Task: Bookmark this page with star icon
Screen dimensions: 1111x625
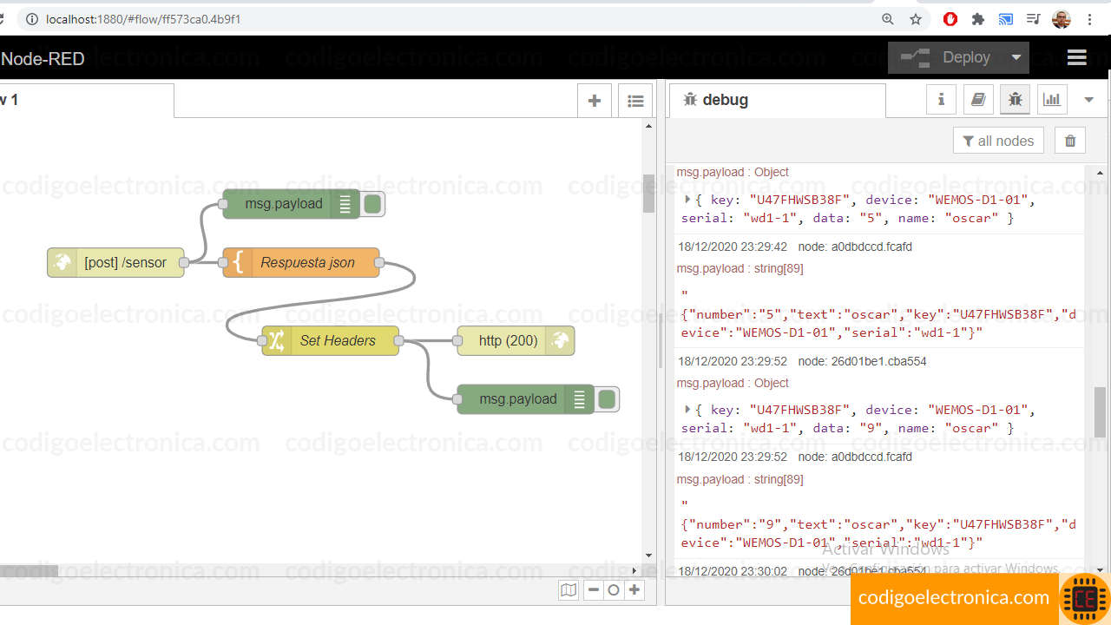Action: 916,19
